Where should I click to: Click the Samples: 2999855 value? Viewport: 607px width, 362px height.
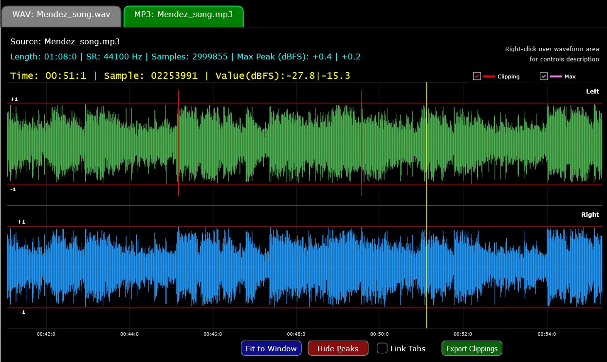(x=189, y=57)
